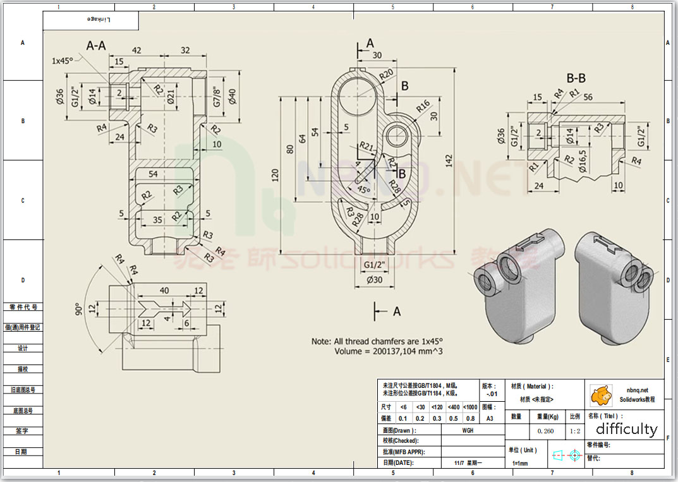Click the 'Volume = 200137,104 mm^3' text
The height and width of the screenshot is (482, 678).
click(389, 351)
